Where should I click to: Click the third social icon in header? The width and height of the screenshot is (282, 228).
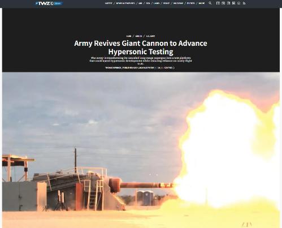[228, 3]
